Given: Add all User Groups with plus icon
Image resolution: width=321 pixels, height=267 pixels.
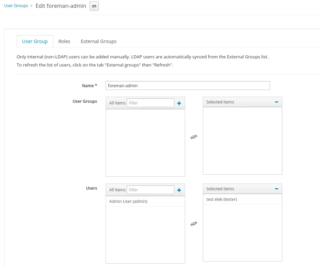Looking at the screenshot, I should coord(179,103).
